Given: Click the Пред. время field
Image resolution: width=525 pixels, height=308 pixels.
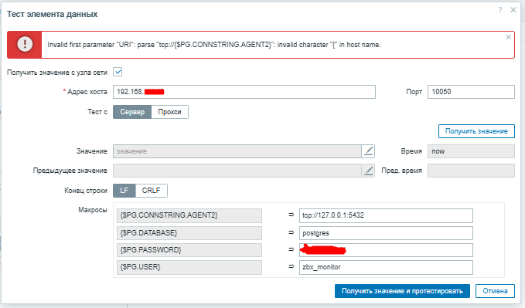Looking at the screenshot, I should (471, 171).
